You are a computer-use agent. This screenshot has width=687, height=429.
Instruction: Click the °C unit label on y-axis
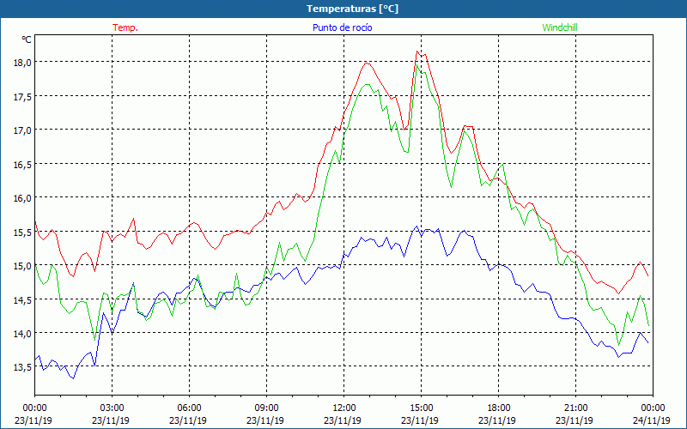pyautogui.click(x=26, y=39)
